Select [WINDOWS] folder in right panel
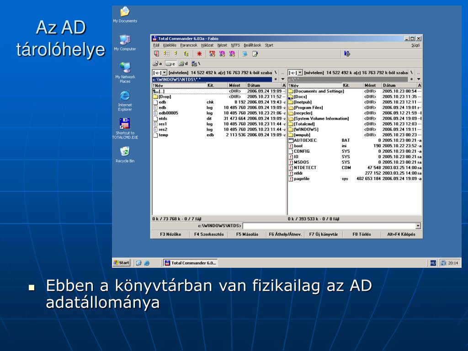Image resolution: width=468 pixels, height=351 pixels. click(x=355, y=129)
